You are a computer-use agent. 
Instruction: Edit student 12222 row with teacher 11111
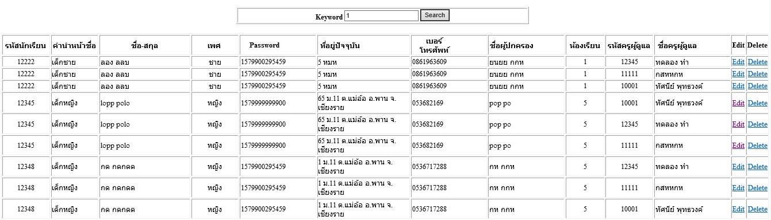tap(738, 74)
